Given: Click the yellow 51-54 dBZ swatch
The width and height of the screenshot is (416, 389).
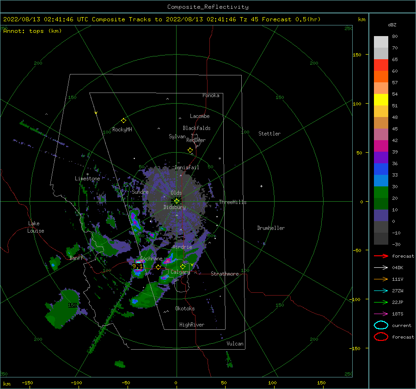Looking at the screenshot, I should pos(381,100).
